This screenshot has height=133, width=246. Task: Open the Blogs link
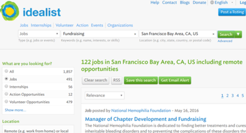point(184,3)
